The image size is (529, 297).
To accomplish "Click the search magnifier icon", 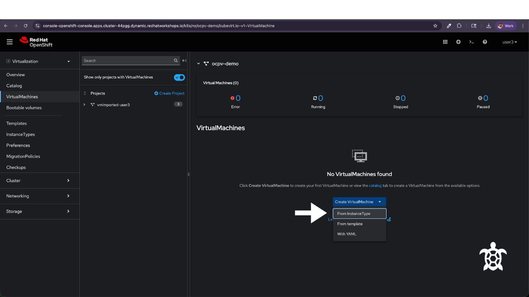I will (x=176, y=61).
